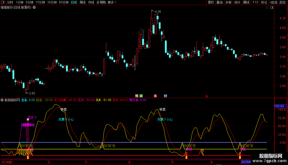Image resolution: width=288 pixels, height=165 pixels.
Task: Click the diamond icon above the chart
Action: point(267,8)
